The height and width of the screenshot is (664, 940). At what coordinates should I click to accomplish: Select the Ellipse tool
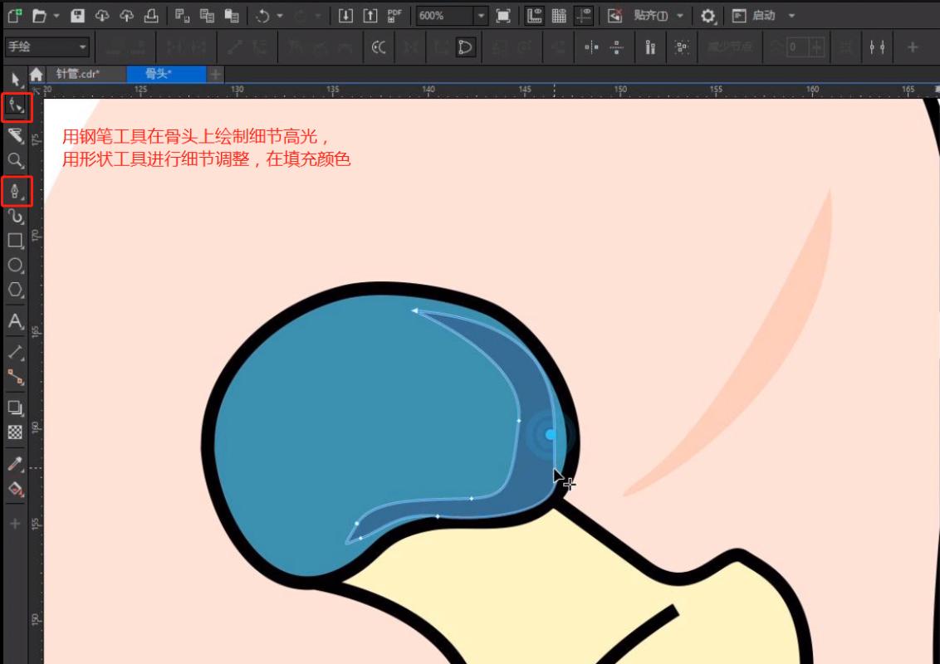(x=15, y=265)
